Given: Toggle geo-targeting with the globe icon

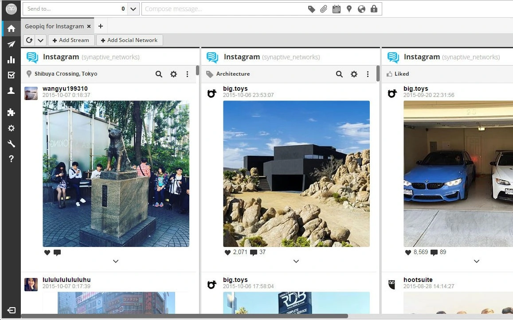Looking at the screenshot, I should coord(361,8).
